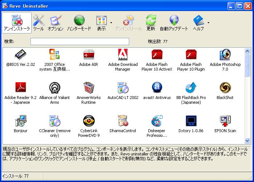254x182 pixels.
Task: Open ヘルプ help book icon
Action: tap(198, 23)
